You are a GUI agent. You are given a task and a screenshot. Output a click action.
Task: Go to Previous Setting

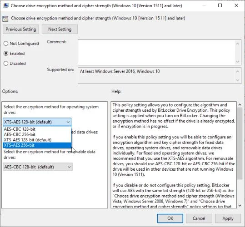coord(21,29)
